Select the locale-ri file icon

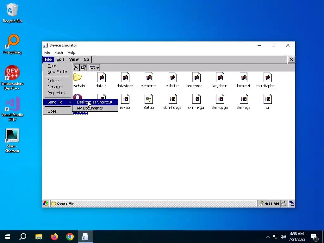point(244,78)
